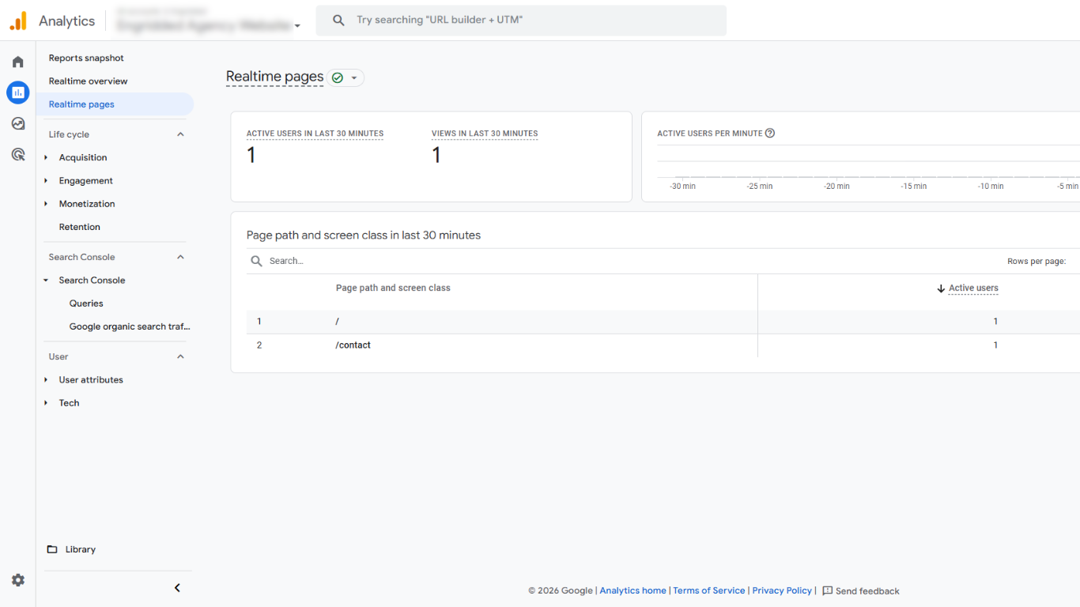Sort the table by Active users
This screenshot has width=1080, height=607.
click(973, 288)
